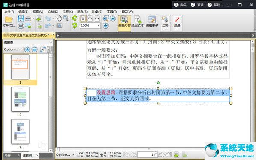Select page 1 thumbnail
Image resolution: width=256 pixels, height=160 pixels.
coord(20,67)
